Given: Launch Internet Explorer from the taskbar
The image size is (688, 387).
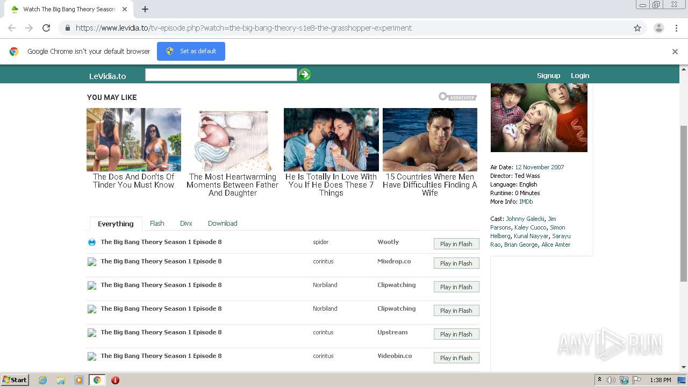Looking at the screenshot, I should (42, 380).
